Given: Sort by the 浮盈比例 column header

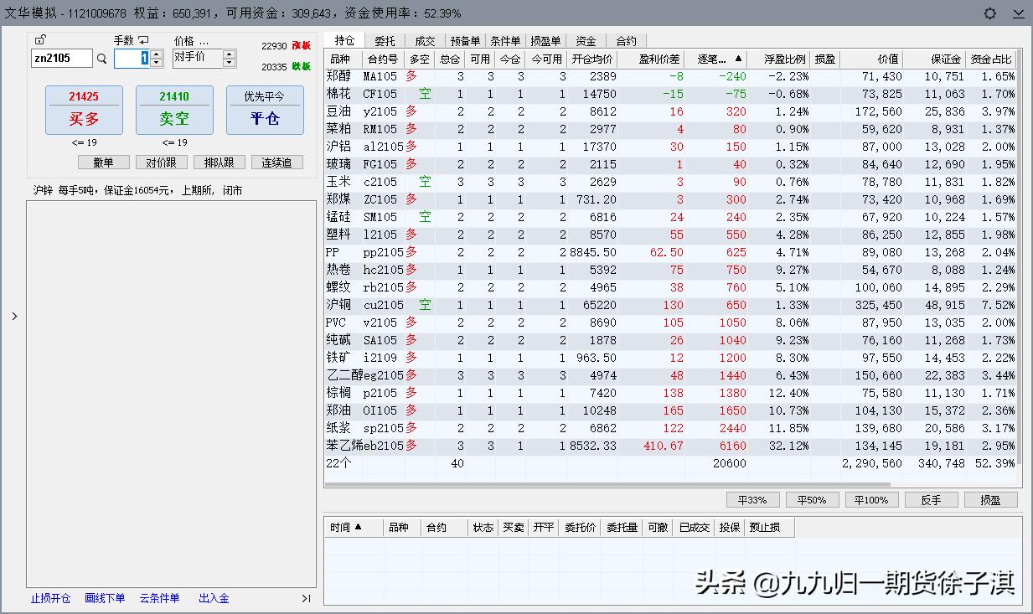Looking at the screenshot, I should point(780,59).
